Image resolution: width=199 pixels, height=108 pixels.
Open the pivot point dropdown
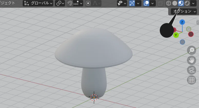pyautogui.click(x=60, y=3)
